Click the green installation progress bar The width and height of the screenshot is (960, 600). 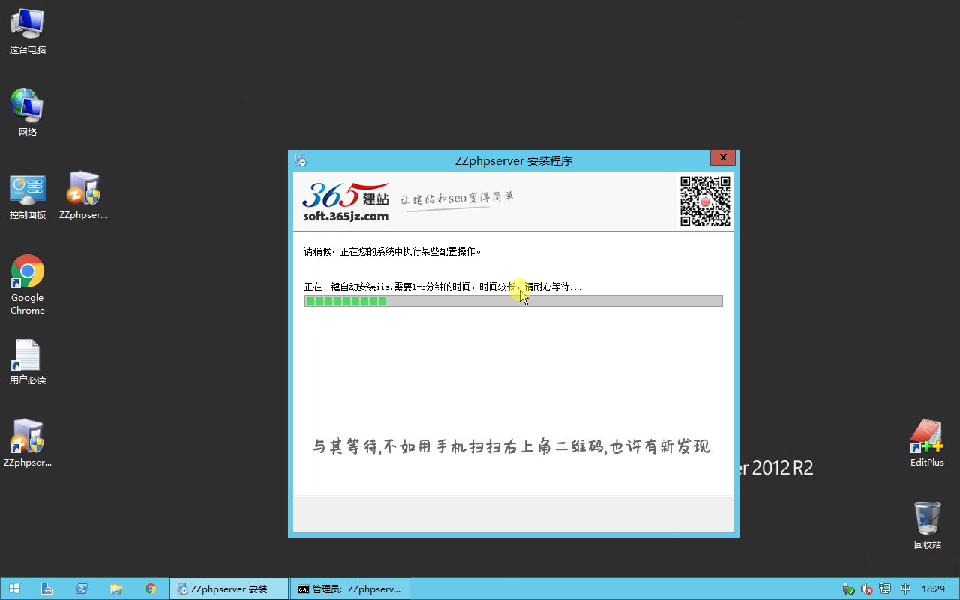(x=514, y=301)
